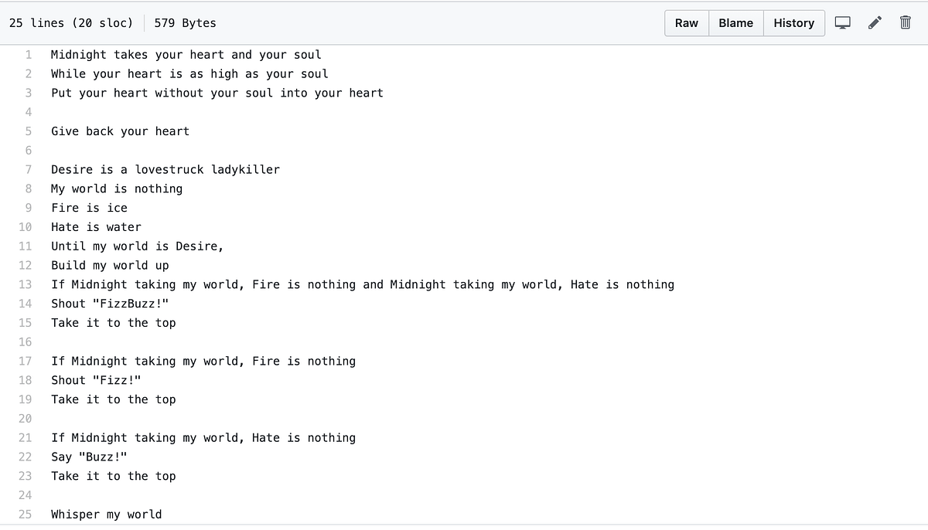Select line 3 by clicking its number
Screen dimensions: 928x530
(x=28, y=92)
